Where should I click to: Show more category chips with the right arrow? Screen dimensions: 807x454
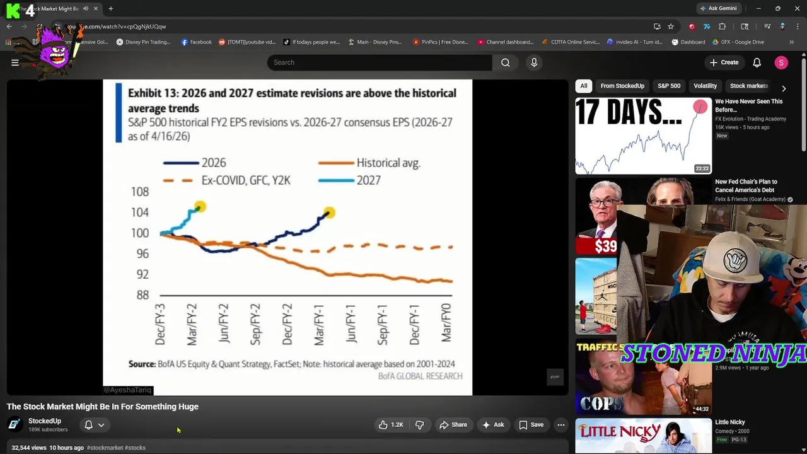coord(784,88)
